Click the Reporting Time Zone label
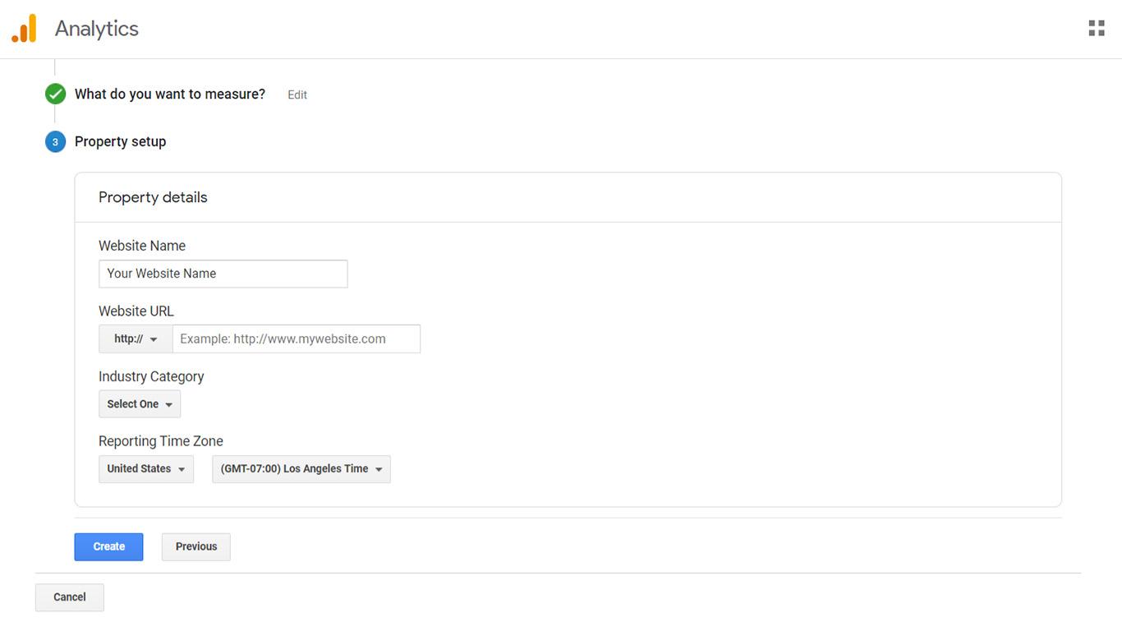This screenshot has width=1122, height=631. click(x=161, y=441)
